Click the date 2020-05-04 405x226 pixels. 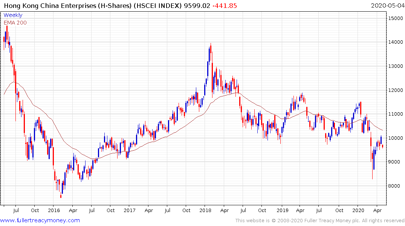(x=387, y=6)
